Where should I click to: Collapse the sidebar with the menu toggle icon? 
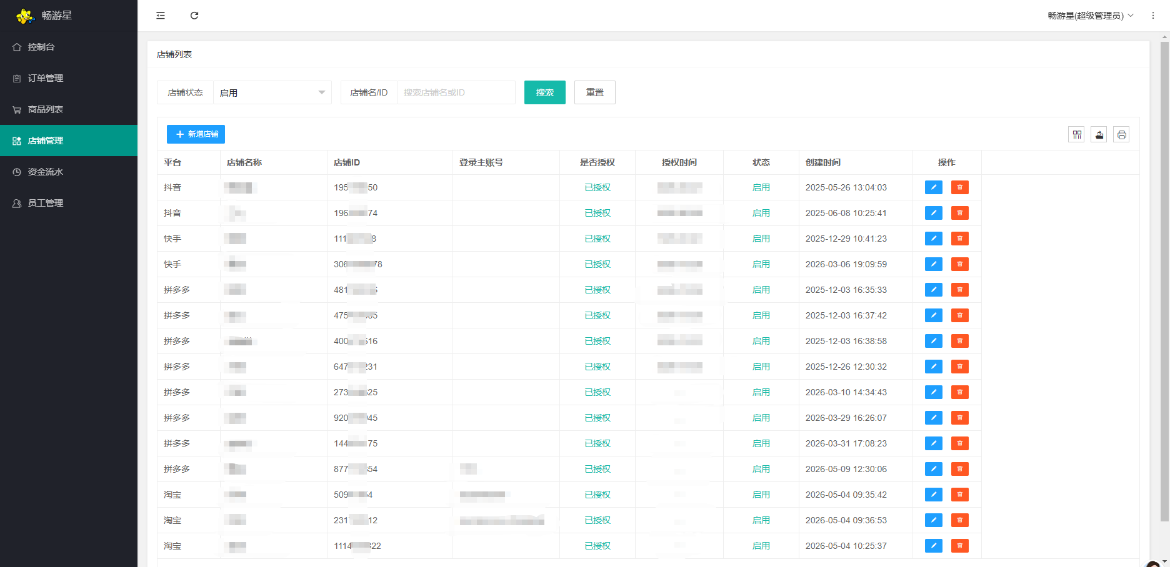coord(161,16)
